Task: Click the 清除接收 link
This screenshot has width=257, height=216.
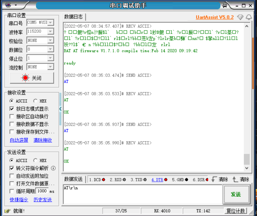Action: click(x=43, y=140)
